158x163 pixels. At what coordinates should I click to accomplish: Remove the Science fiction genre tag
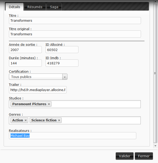tap(59, 120)
